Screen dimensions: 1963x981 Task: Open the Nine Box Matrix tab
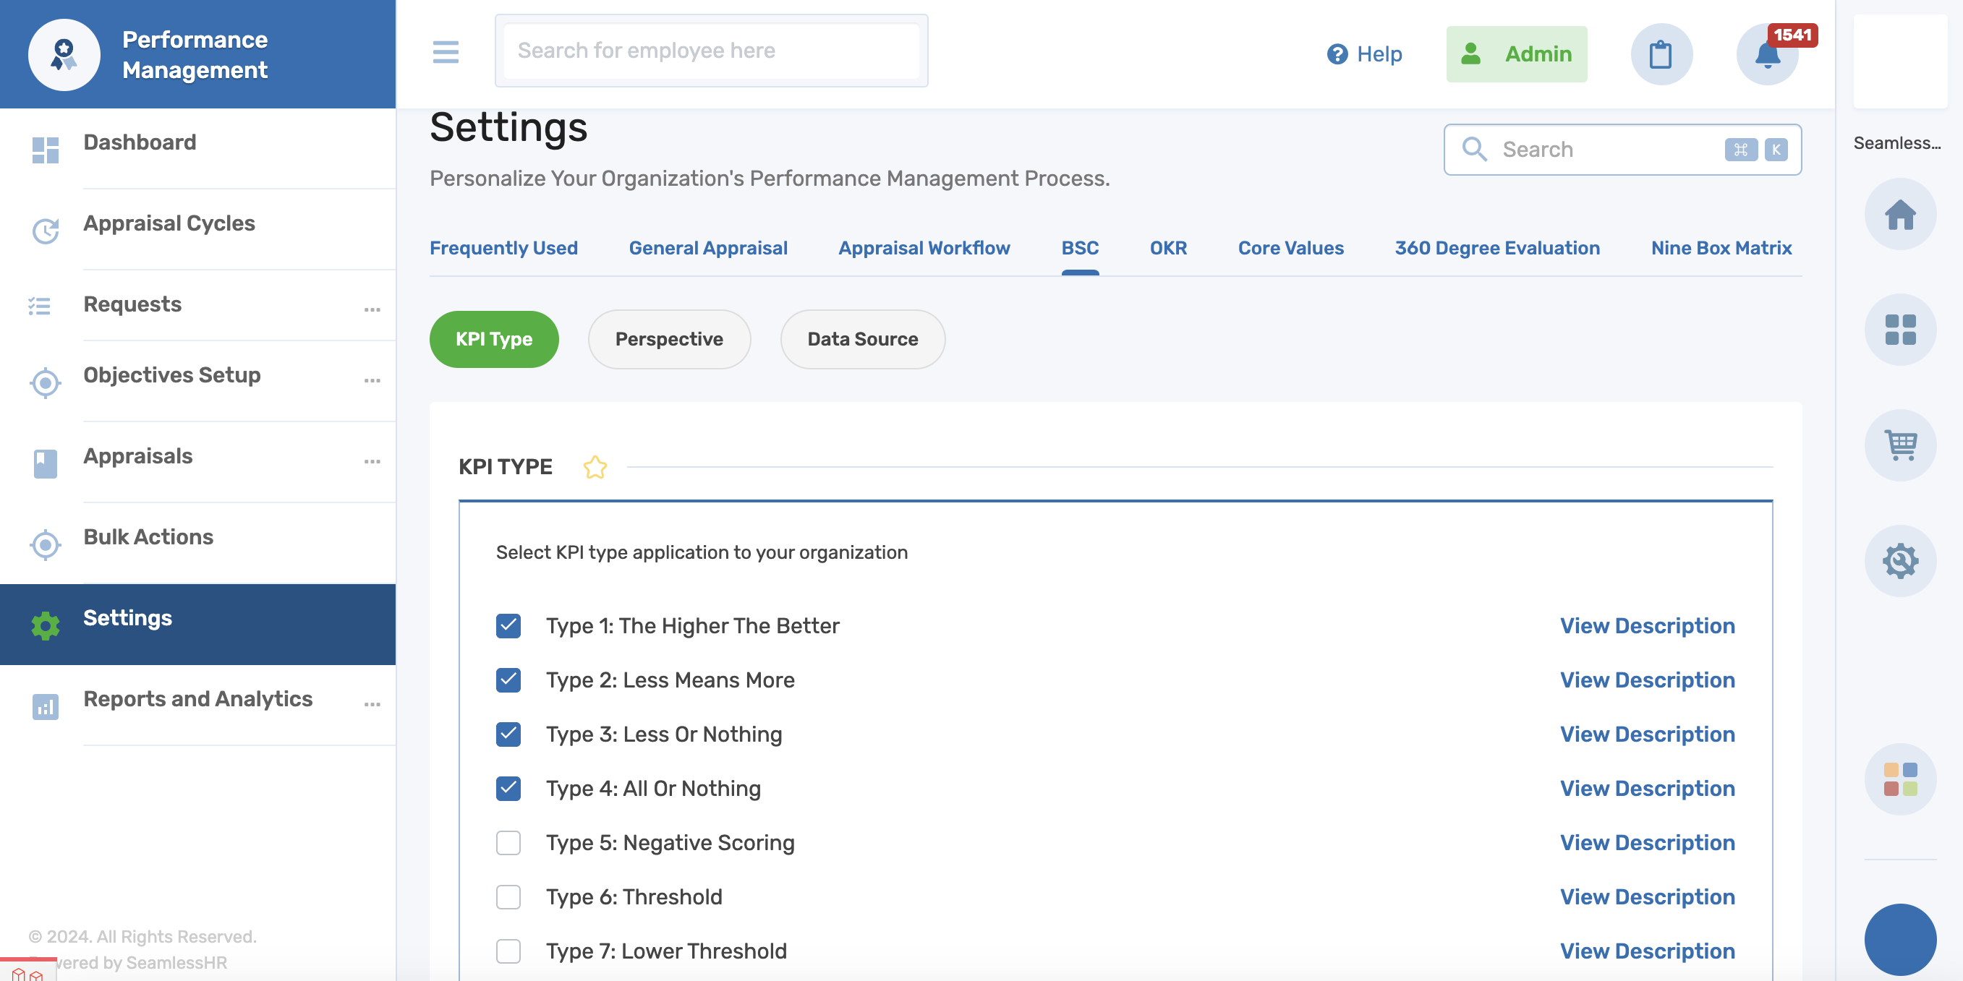click(x=1721, y=248)
